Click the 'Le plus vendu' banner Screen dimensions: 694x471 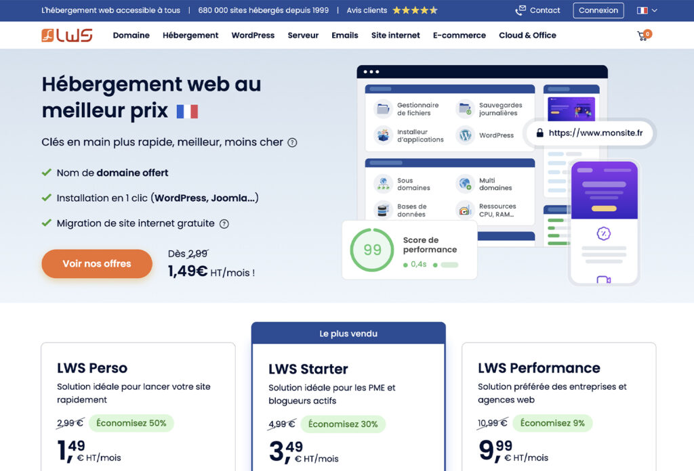click(x=348, y=334)
